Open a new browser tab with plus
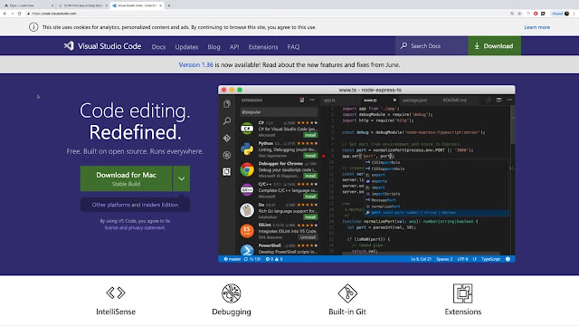This screenshot has width=579, height=326. (169, 5)
